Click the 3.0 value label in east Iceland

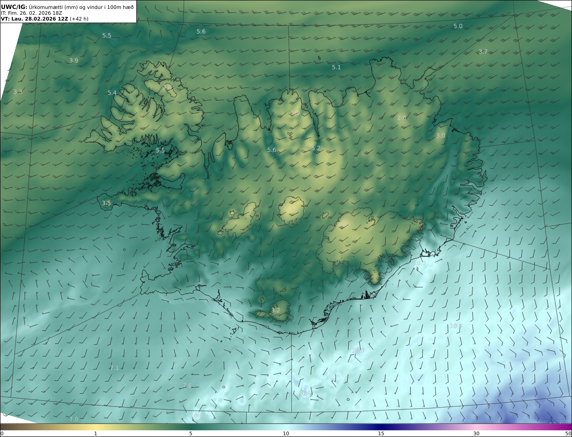point(441,136)
